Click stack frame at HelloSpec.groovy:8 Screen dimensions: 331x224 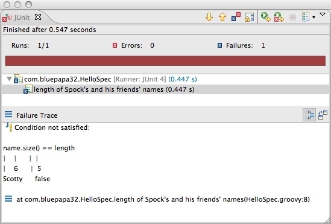click(163, 199)
